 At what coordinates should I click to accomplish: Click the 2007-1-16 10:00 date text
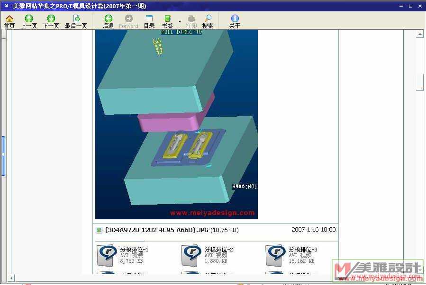point(314,229)
